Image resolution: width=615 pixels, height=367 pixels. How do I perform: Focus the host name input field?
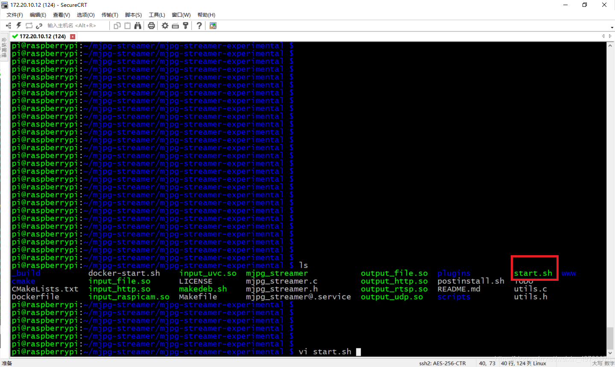tap(77, 26)
